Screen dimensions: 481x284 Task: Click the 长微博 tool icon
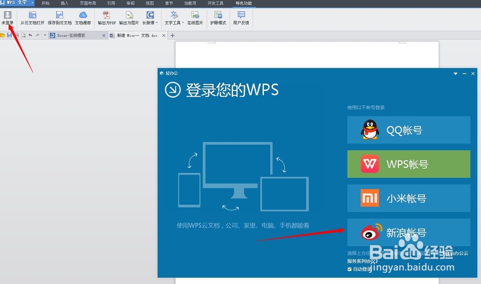(x=150, y=15)
